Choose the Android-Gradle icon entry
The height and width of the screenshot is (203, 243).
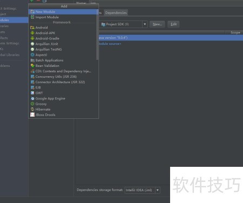(32, 38)
